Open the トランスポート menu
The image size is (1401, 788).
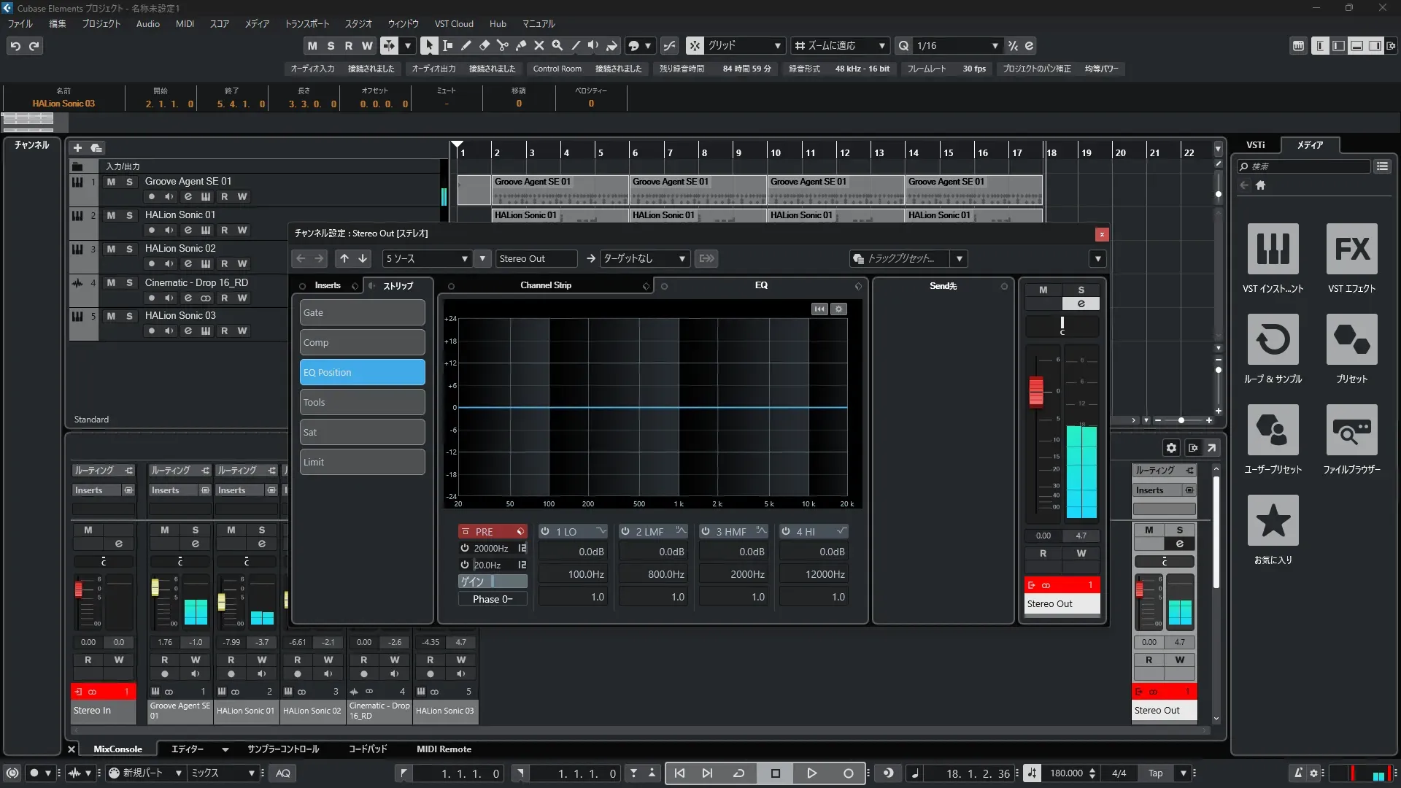(x=306, y=23)
